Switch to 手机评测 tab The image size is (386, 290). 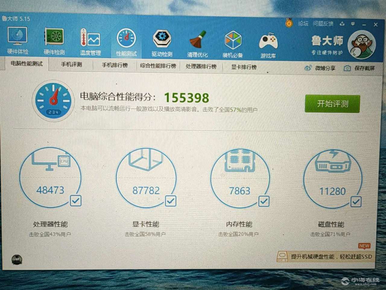71,64
